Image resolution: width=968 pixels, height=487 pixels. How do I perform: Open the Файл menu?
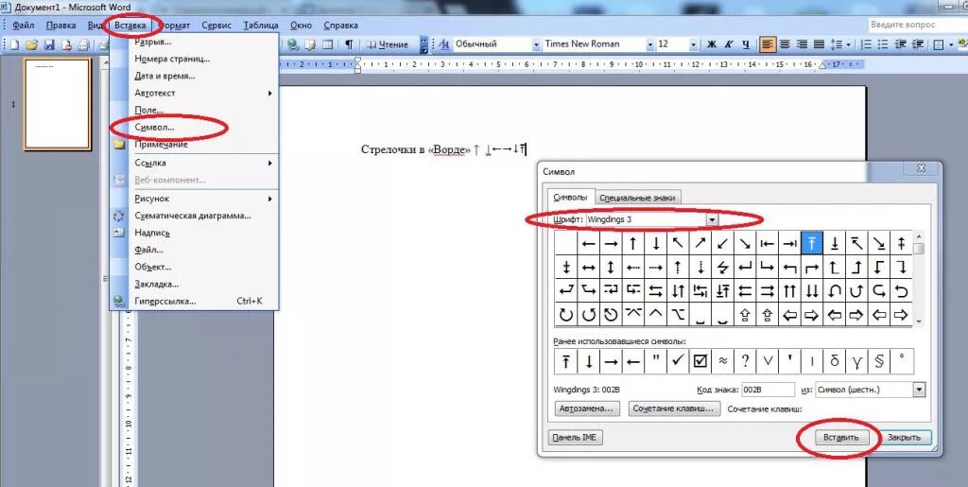[x=23, y=26]
